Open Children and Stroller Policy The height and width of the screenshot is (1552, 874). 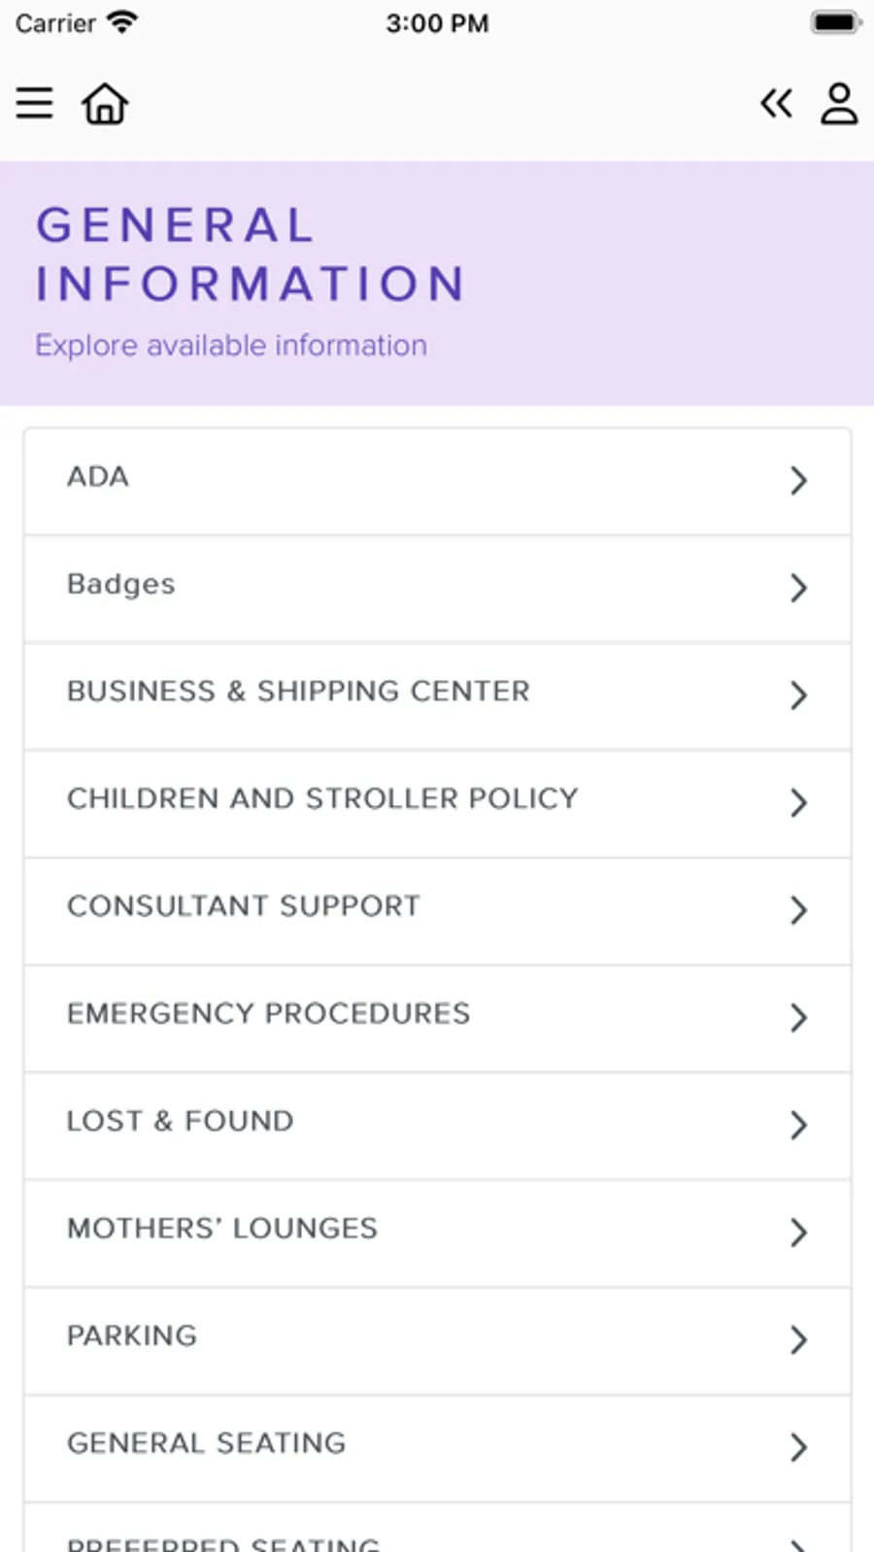click(x=322, y=798)
